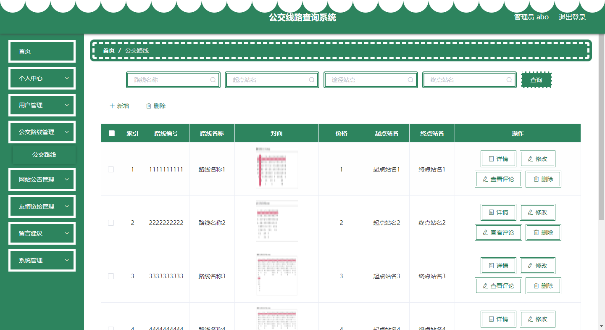The image size is (605, 330).
Task: Open 个人中心 menu label
Action: point(31,78)
